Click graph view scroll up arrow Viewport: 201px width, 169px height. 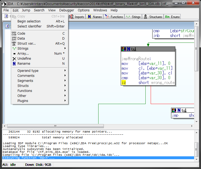(196, 24)
